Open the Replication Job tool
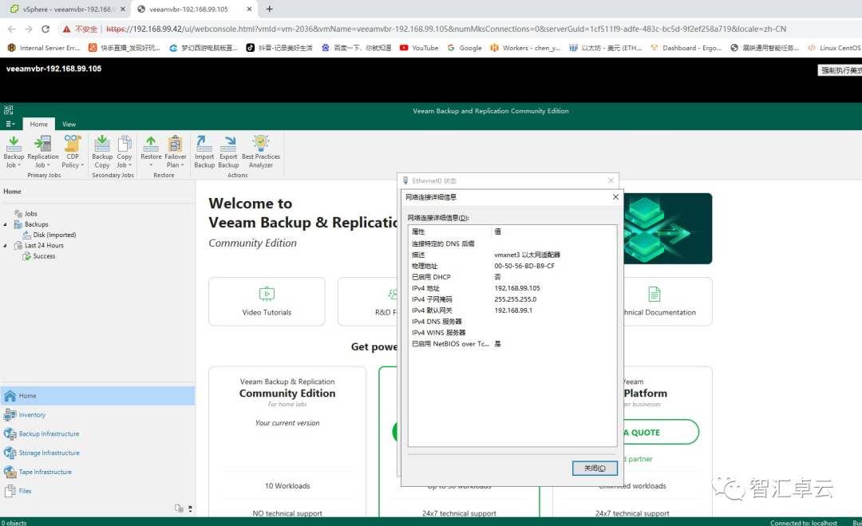The width and height of the screenshot is (862, 526). pos(42,152)
